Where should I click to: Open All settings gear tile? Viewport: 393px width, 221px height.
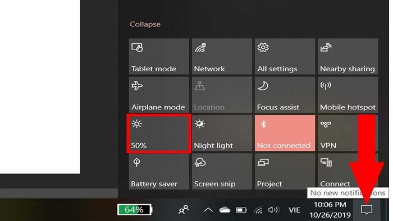(x=285, y=56)
